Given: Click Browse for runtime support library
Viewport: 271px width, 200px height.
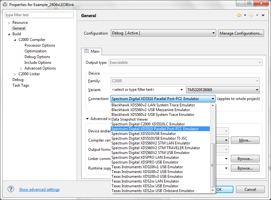Looking at the screenshot, I should [x=245, y=168].
